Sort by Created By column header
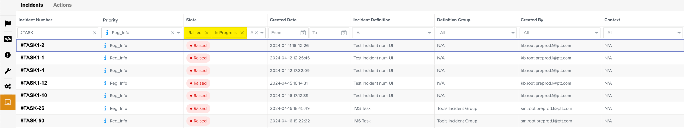The height and width of the screenshot is (128, 684). tap(532, 20)
